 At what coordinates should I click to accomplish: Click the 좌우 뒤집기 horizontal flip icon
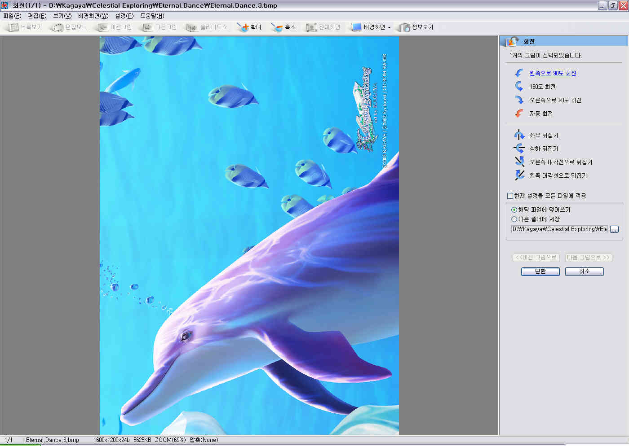pos(519,135)
